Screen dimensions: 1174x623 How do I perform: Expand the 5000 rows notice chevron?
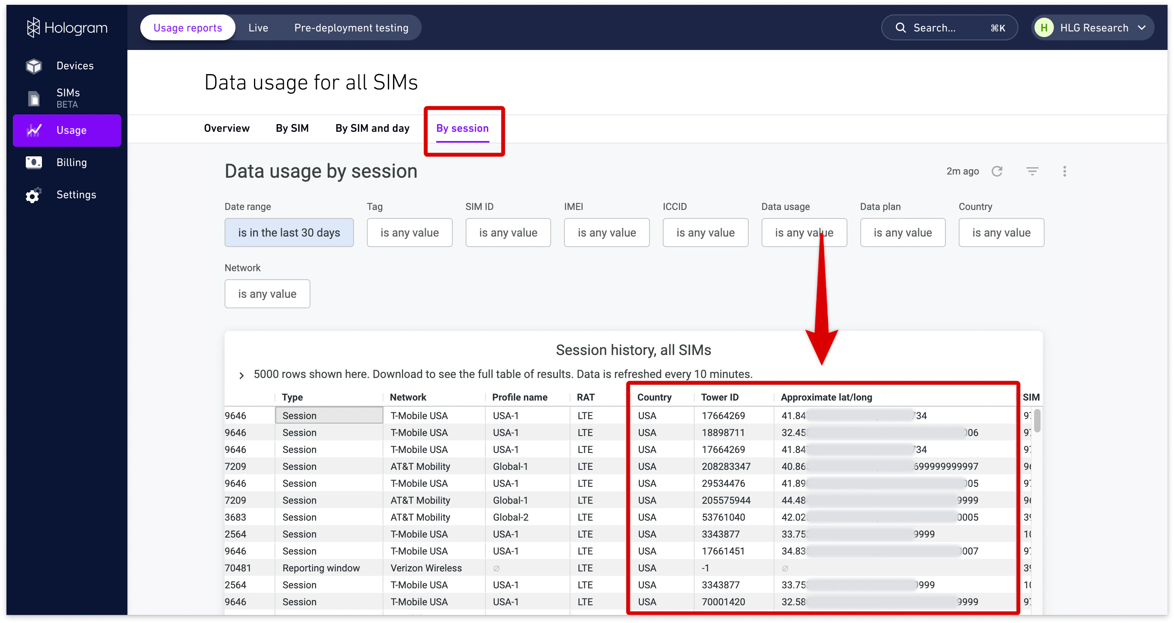coord(241,375)
